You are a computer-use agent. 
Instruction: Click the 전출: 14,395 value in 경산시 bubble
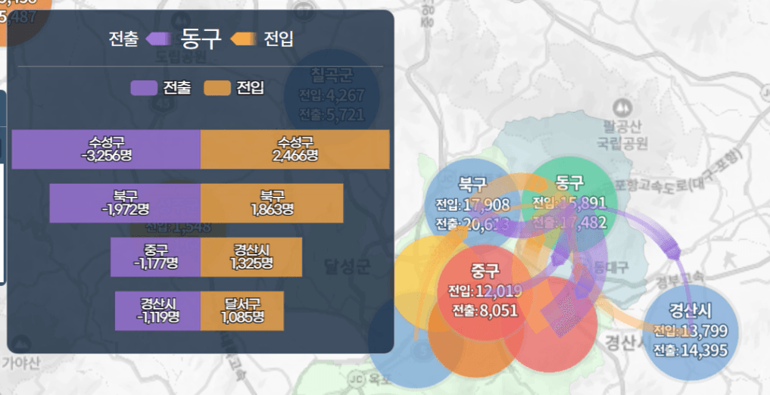coord(691,350)
